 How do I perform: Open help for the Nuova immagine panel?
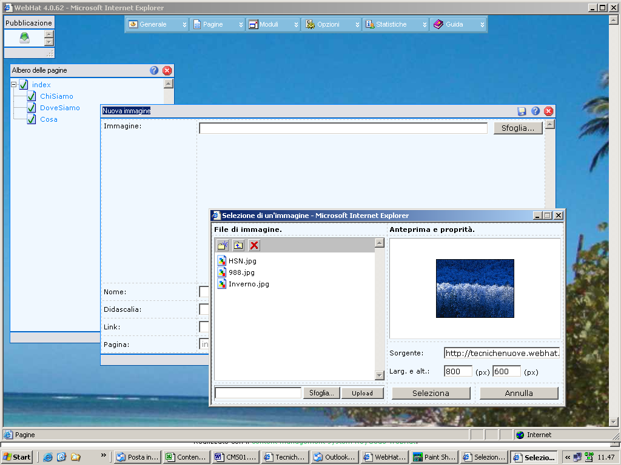point(535,111)
